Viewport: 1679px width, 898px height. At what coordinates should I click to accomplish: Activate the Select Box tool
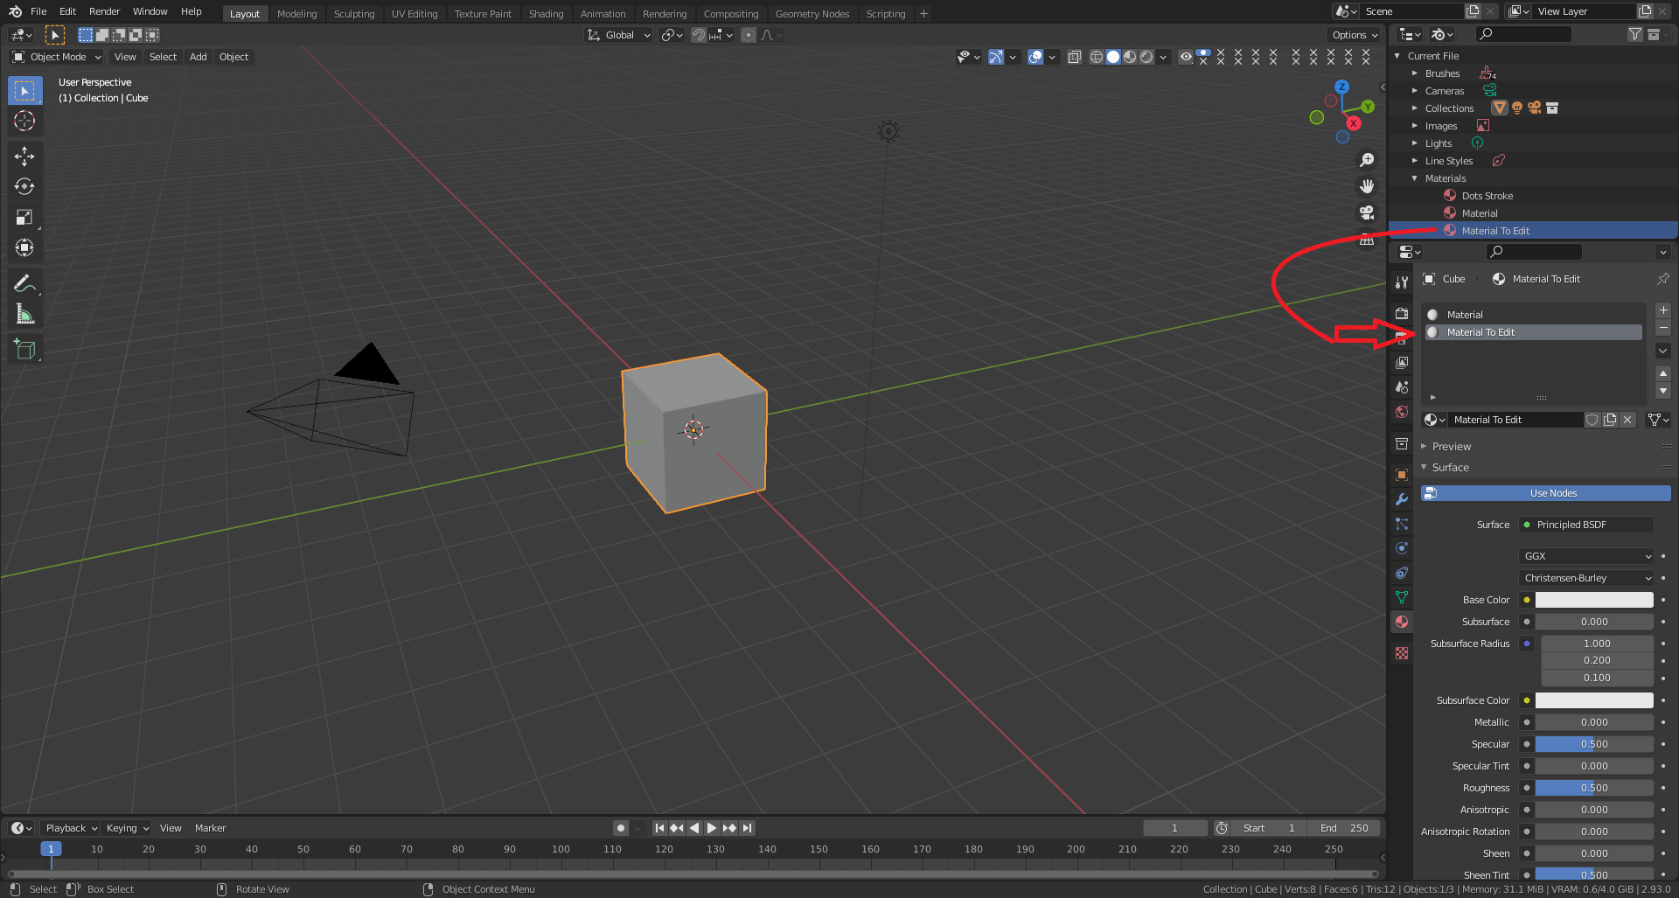click(24, 90)
